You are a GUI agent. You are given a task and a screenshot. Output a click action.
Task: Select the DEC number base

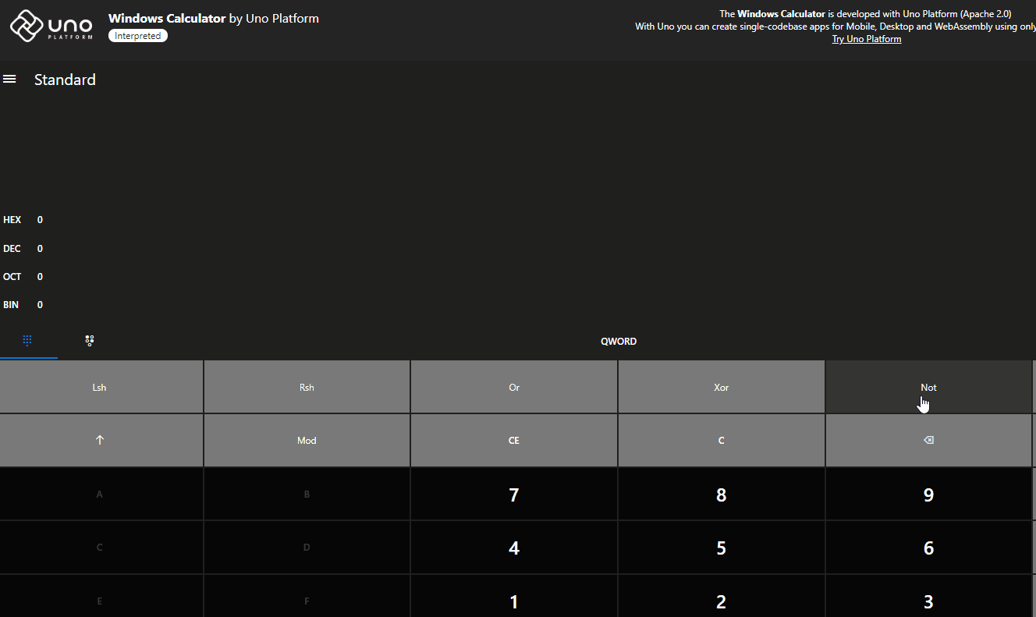(11, 248)
